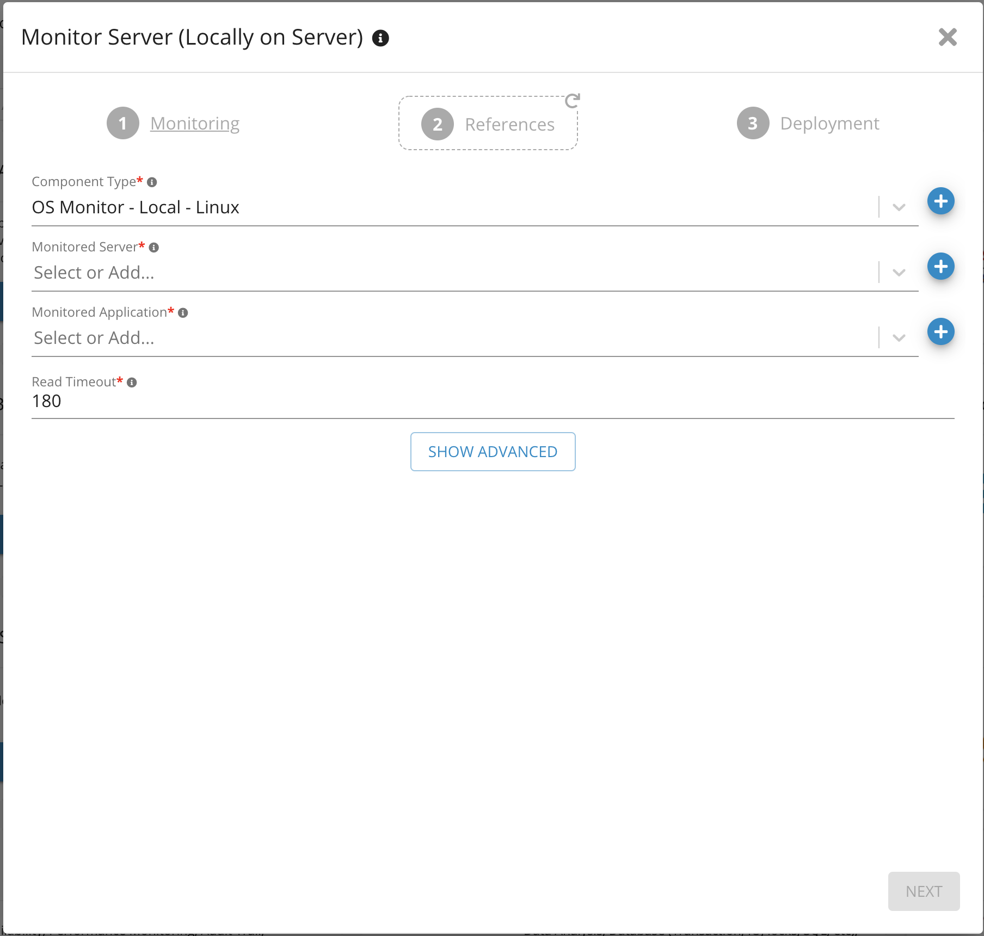
Task: Expand the Component Type dropdown chevron
Action: [x=899, y=207]
